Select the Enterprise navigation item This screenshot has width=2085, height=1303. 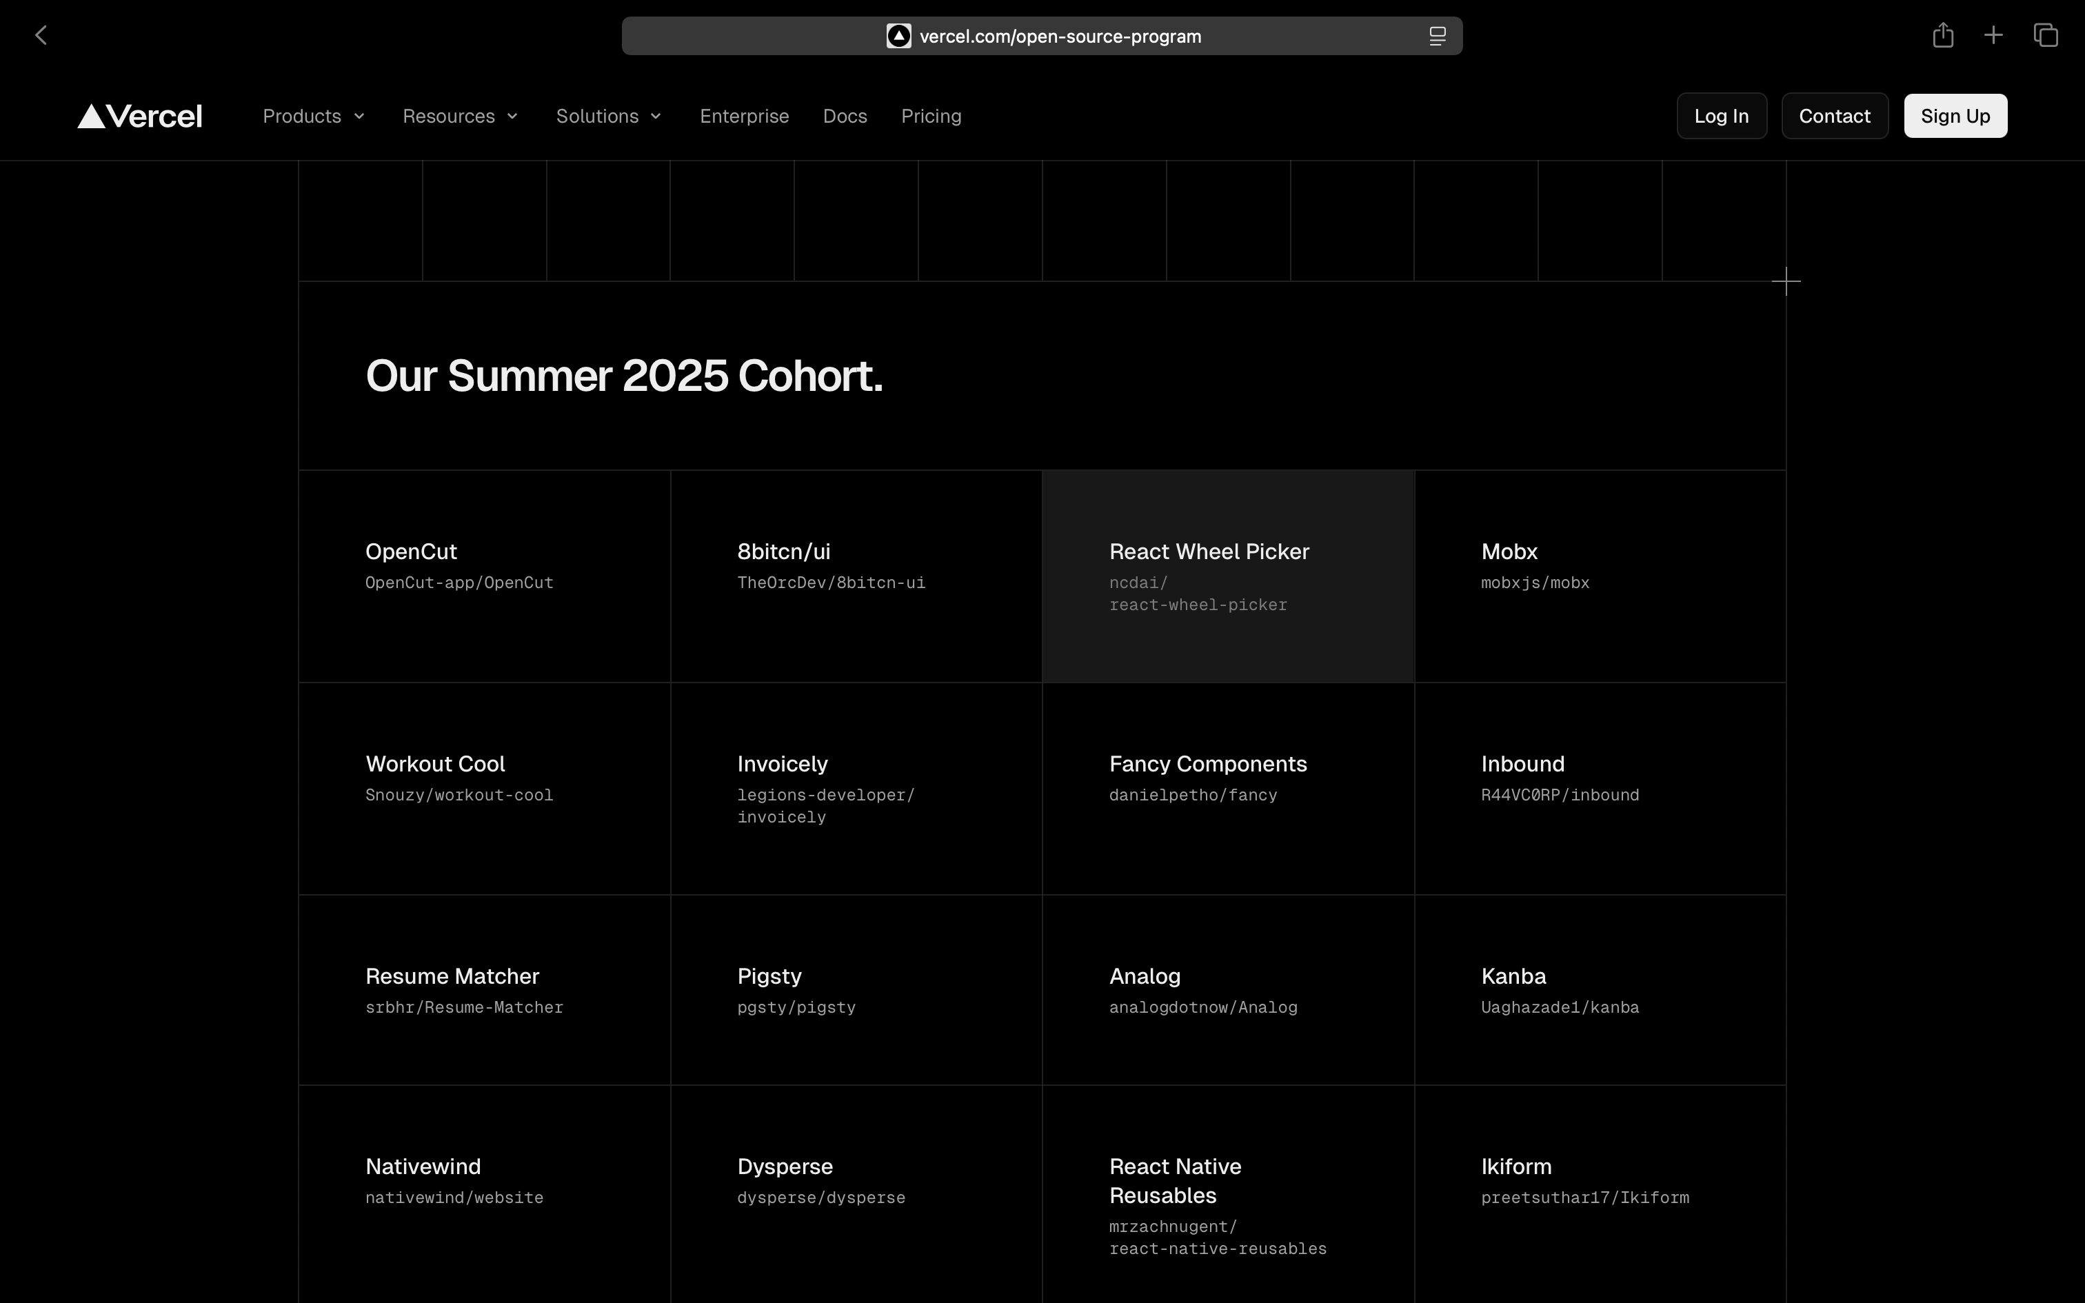(x=743, y=117)
